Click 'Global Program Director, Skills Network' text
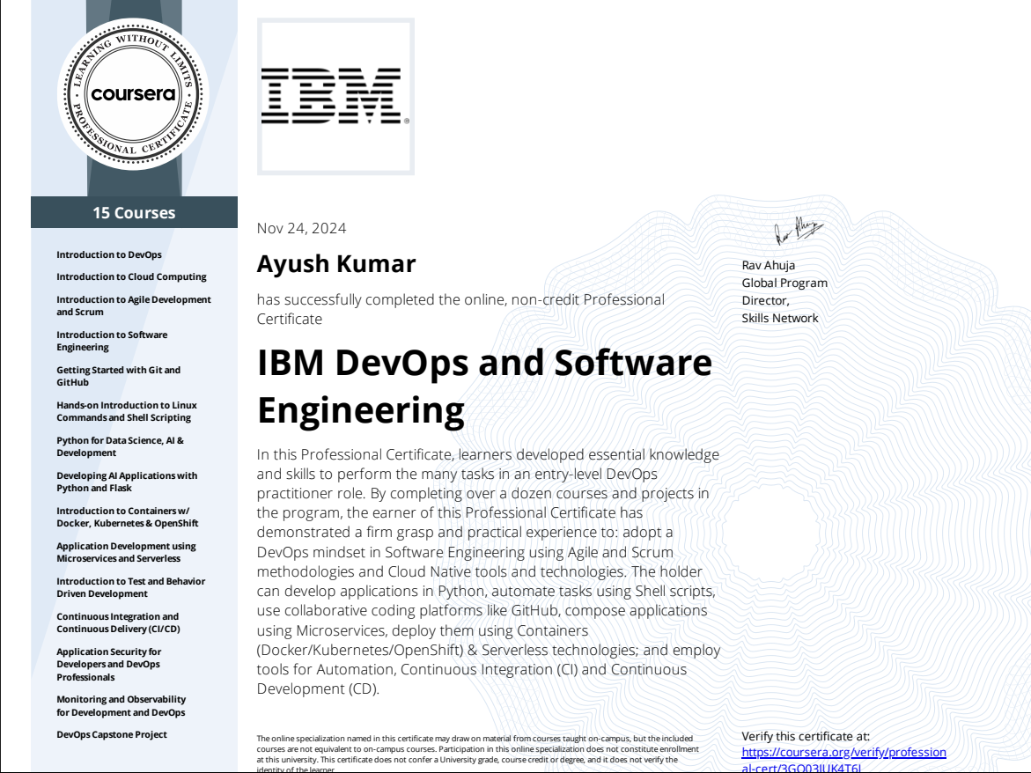 point(784,300)
